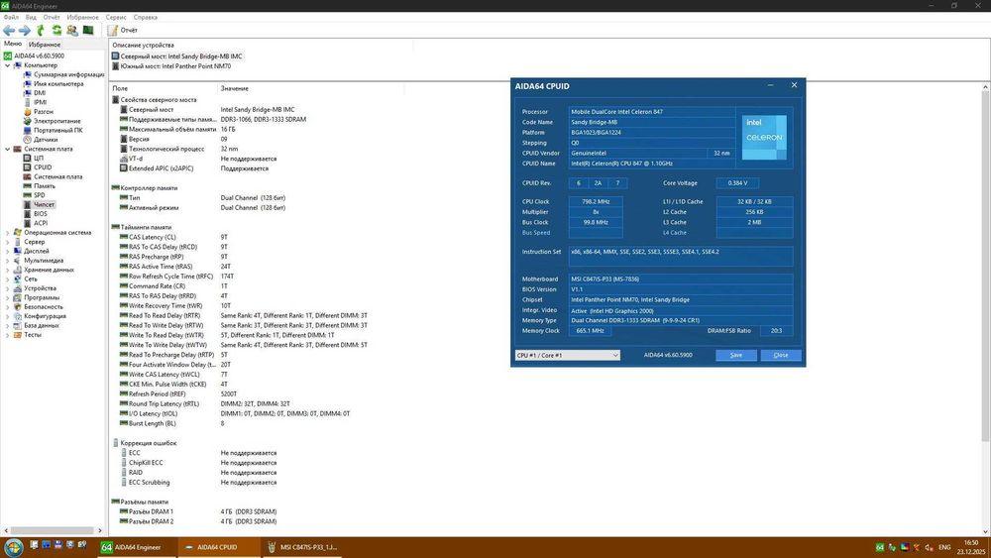Viewport: 991px width, 558px height.
Task: Click the Back arrow toolbar icon
Action: pos(9,30)
